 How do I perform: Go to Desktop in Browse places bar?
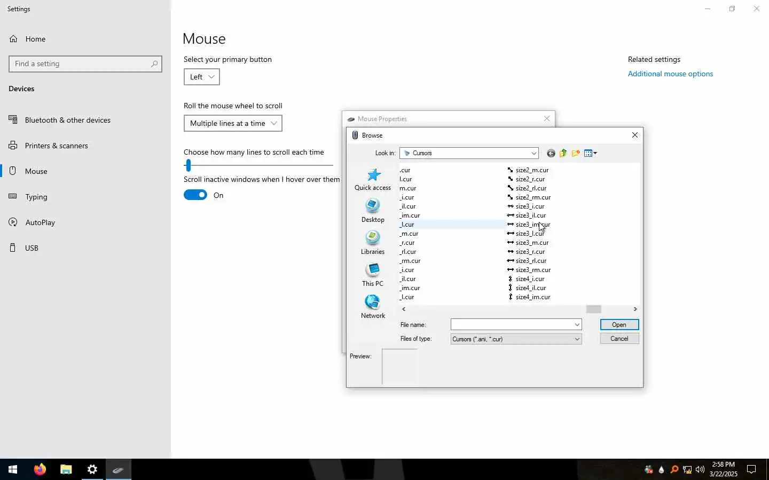coord(373,211)
